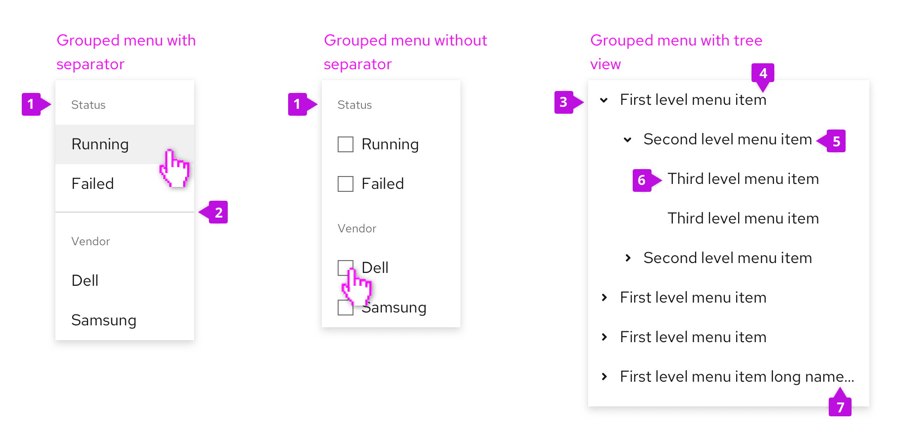The width and height of the screenshot is (905, 445).
Task: Open the first Third level menu item
Action: pyautogui.click(x=743, y=179)
